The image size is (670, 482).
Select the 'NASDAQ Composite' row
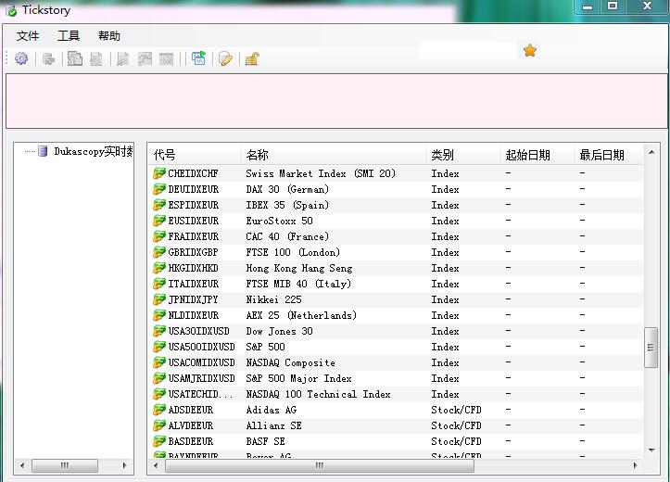tap(396, 362)
